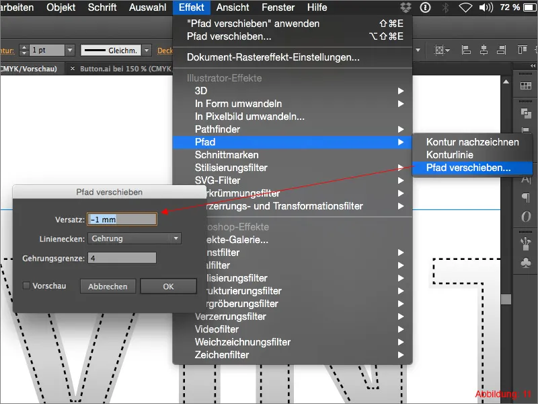This screenshot has height=404, width=538.
Task: Select the Verzerrungsfilter entry
Action: pos(293,316)
